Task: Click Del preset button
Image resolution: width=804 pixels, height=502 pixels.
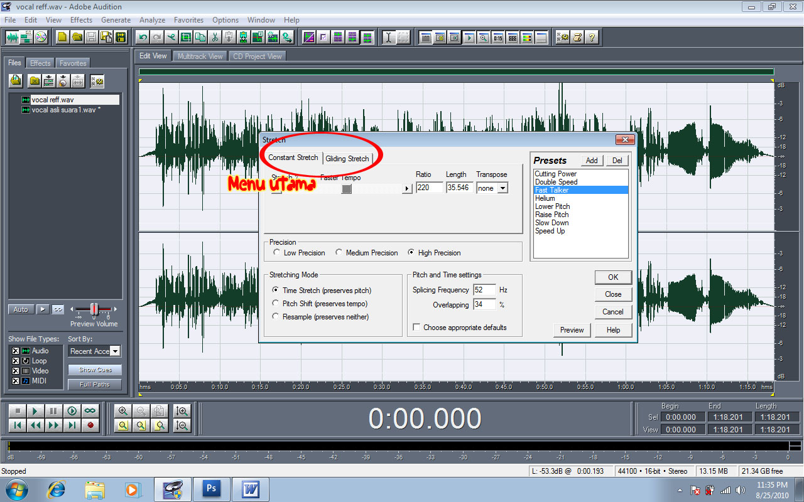Action: click(617, 161)
